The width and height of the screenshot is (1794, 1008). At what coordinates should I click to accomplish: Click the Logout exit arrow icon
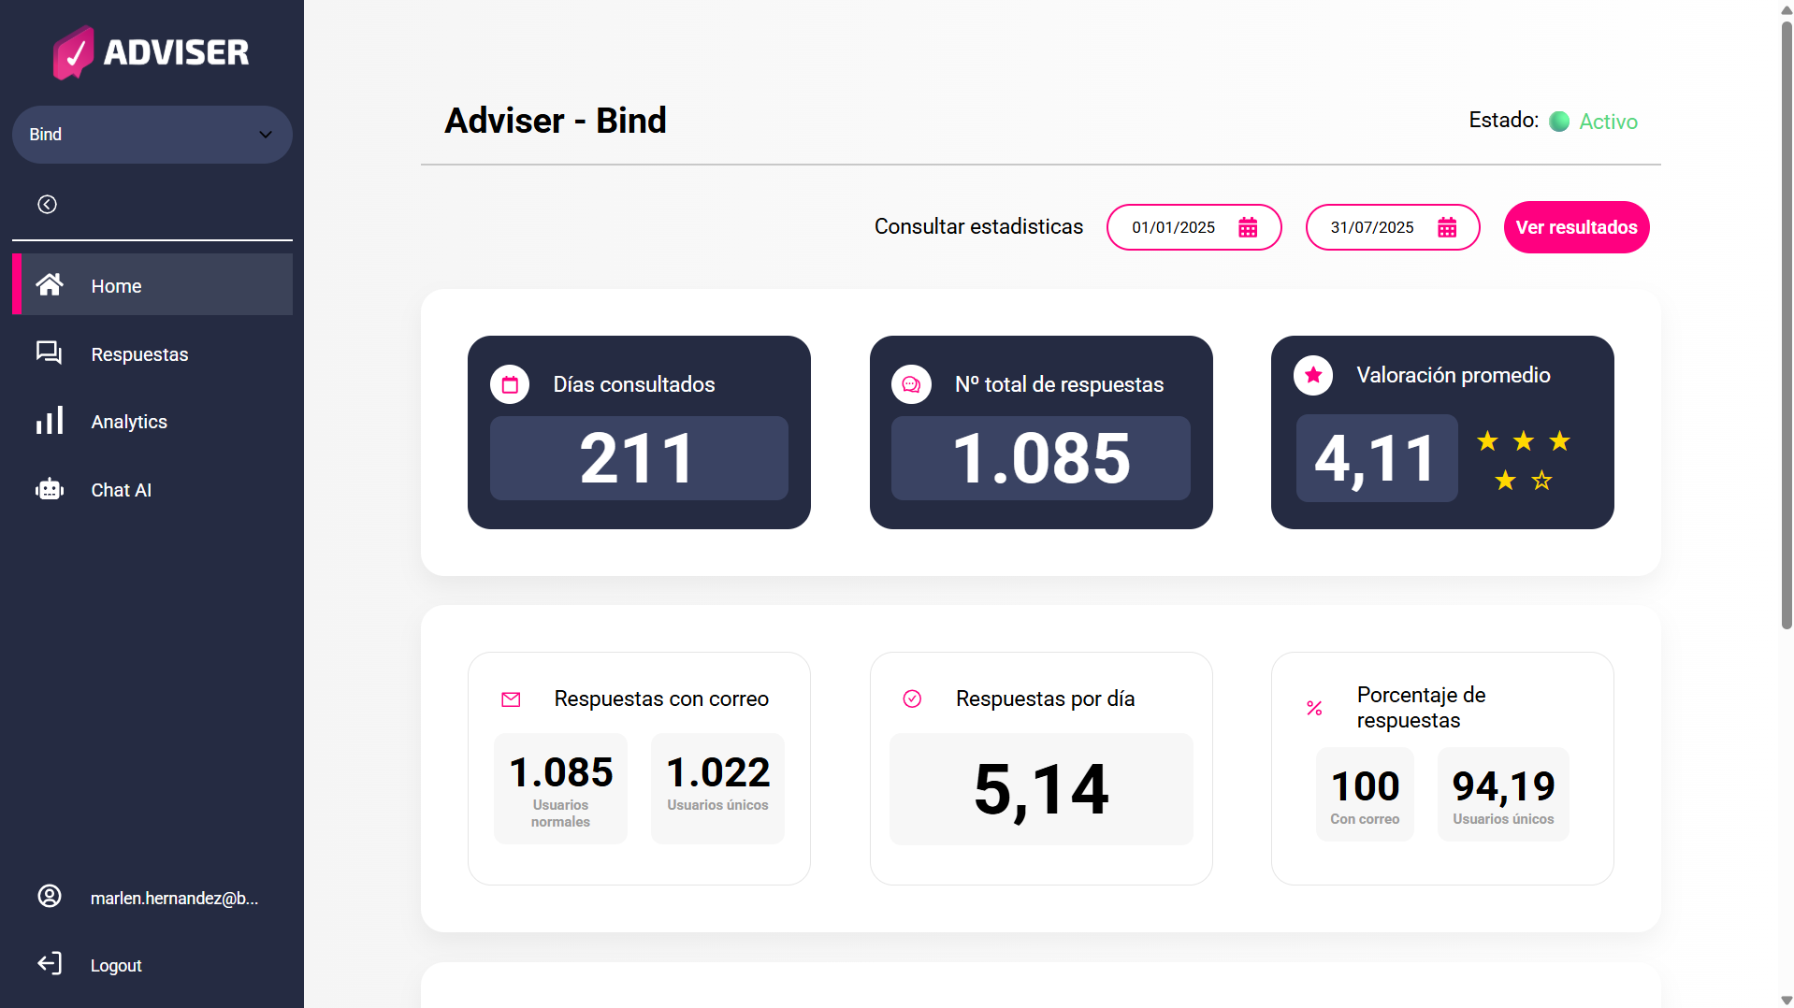(x=50, y=963)
